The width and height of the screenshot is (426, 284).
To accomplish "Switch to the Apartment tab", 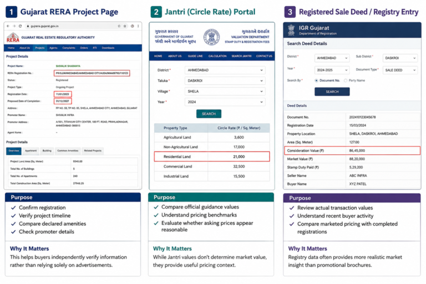I will 31,151.
